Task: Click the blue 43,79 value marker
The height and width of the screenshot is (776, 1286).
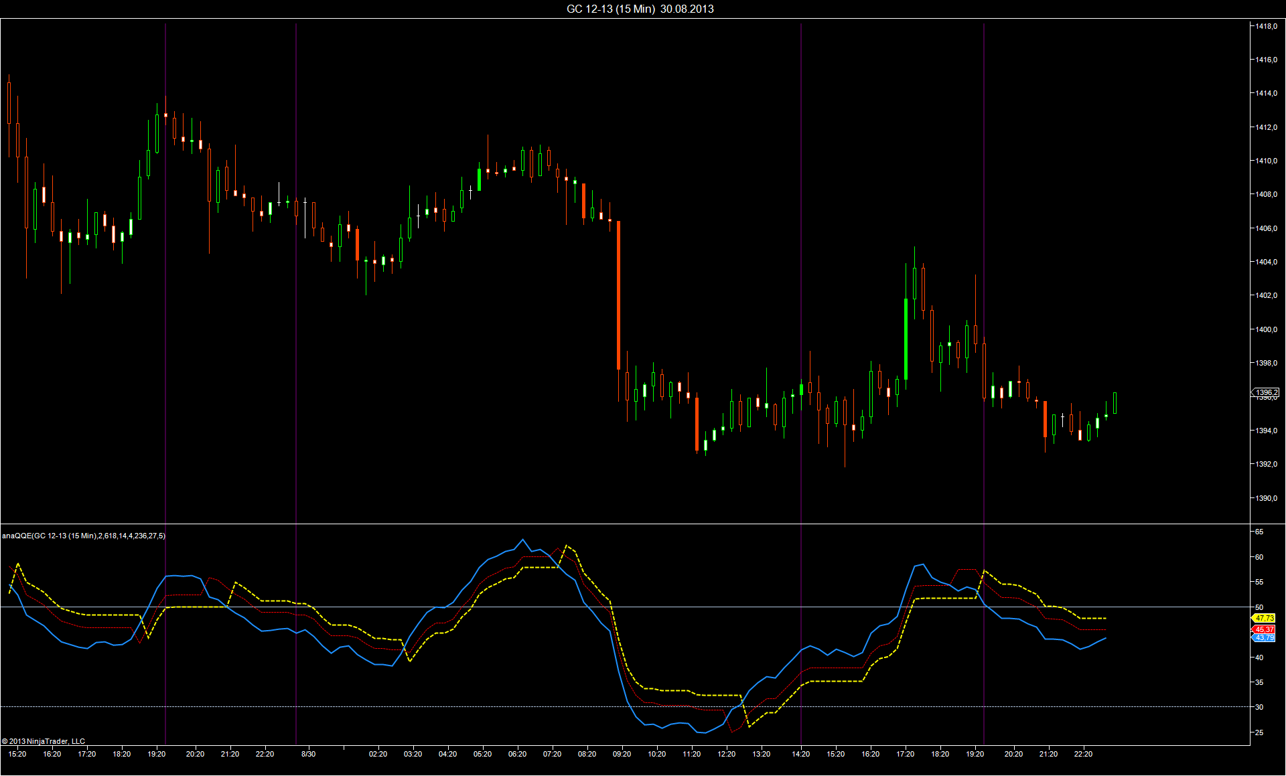Action: coord(1265,638)
